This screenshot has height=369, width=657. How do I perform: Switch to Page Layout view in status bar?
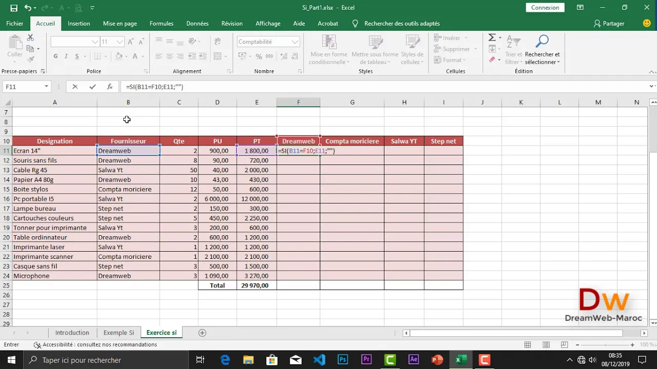coord(546,345)
